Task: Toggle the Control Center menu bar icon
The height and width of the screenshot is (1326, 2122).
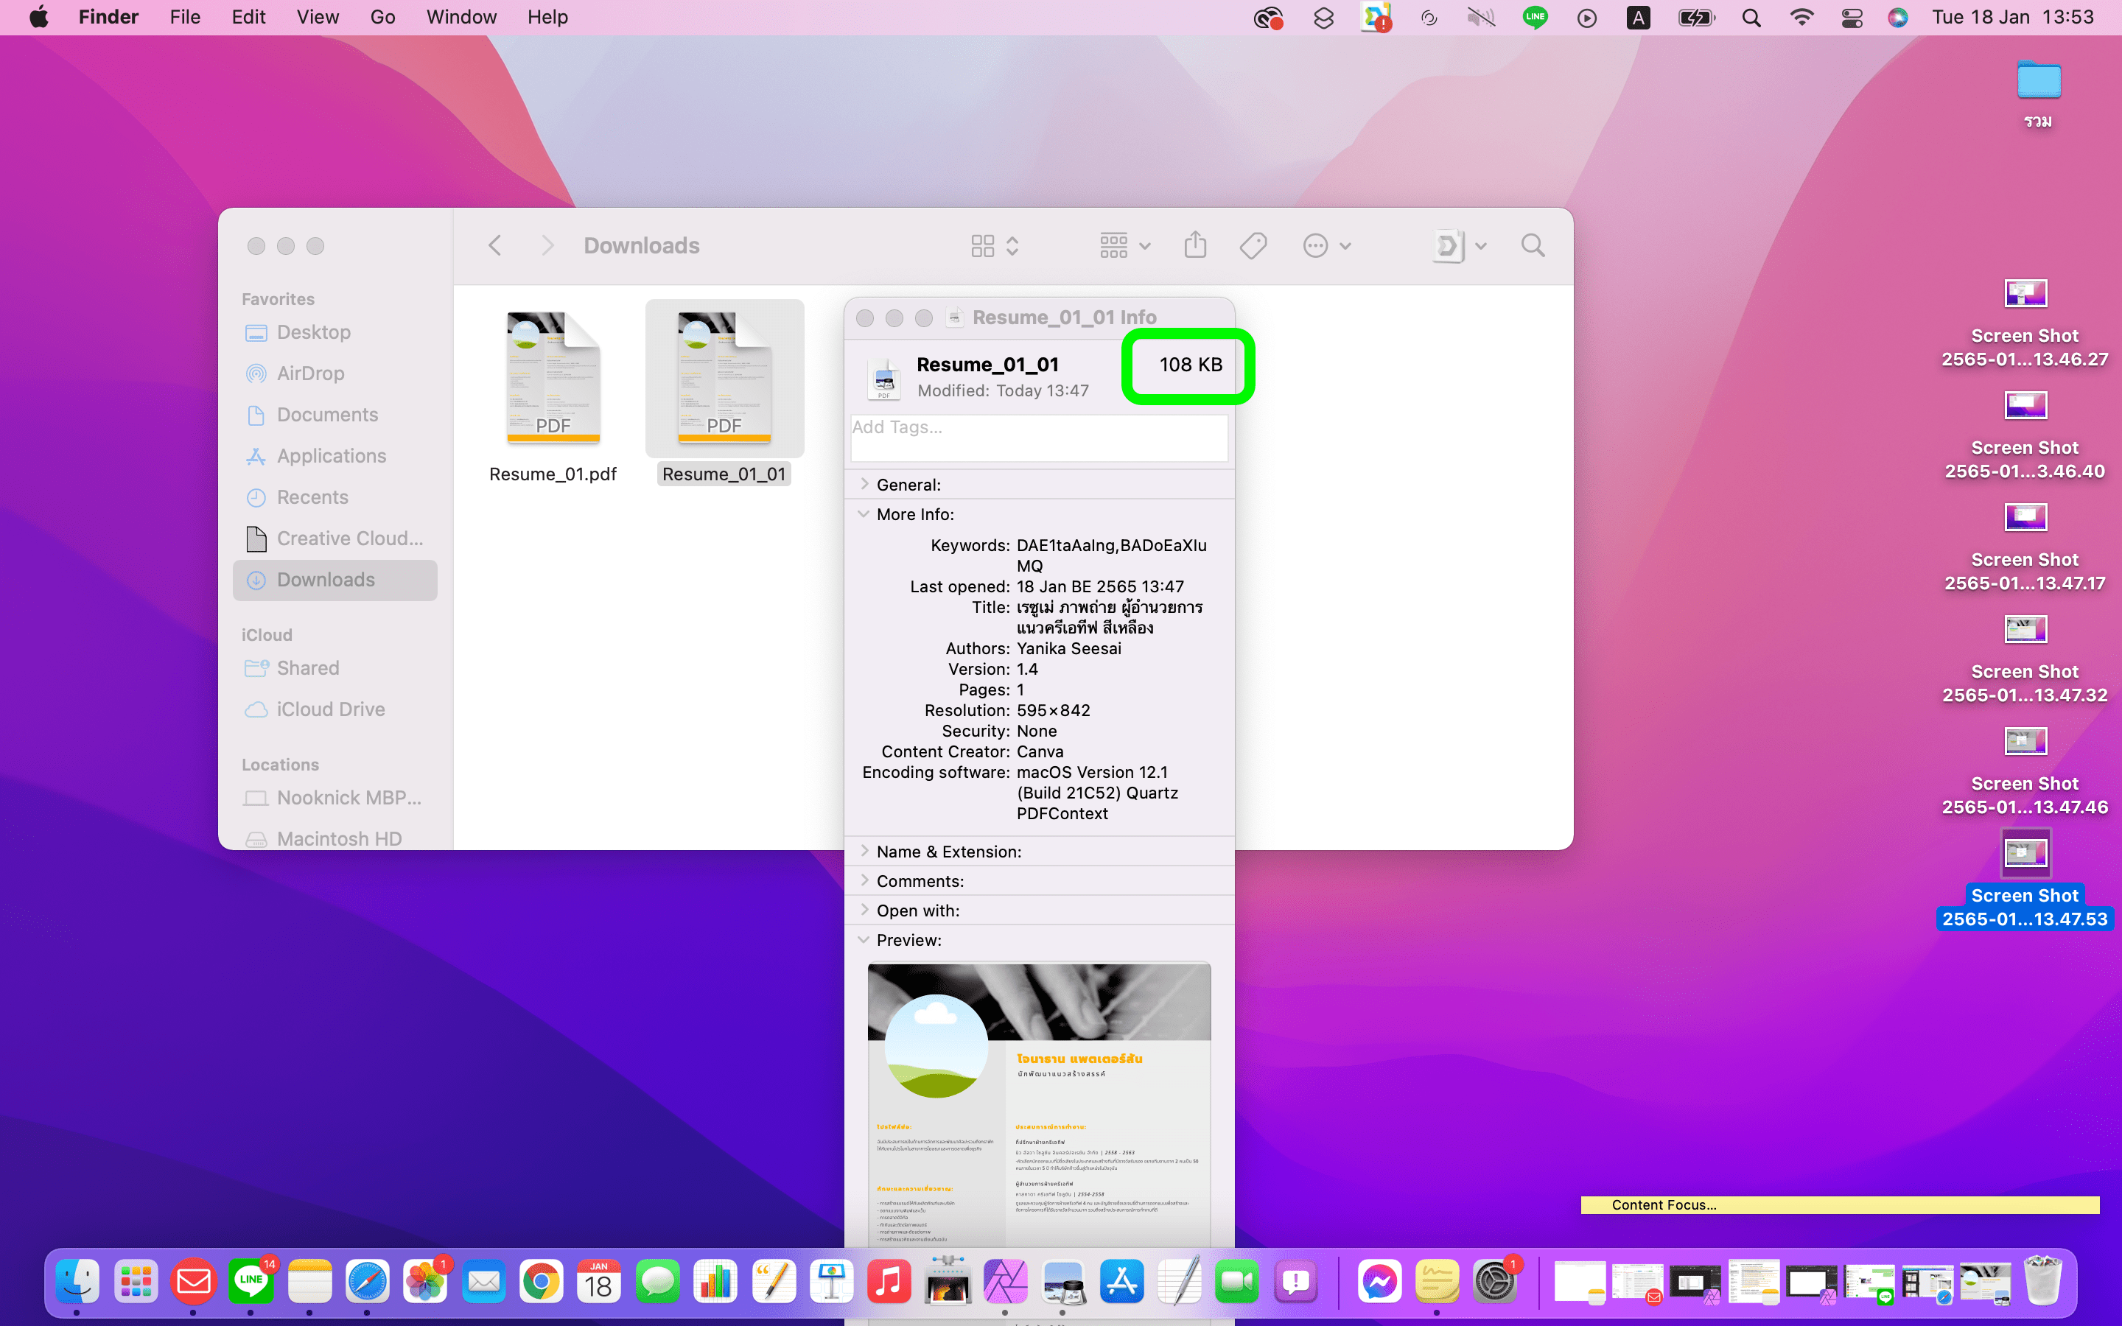Action: coord(1852,18)
